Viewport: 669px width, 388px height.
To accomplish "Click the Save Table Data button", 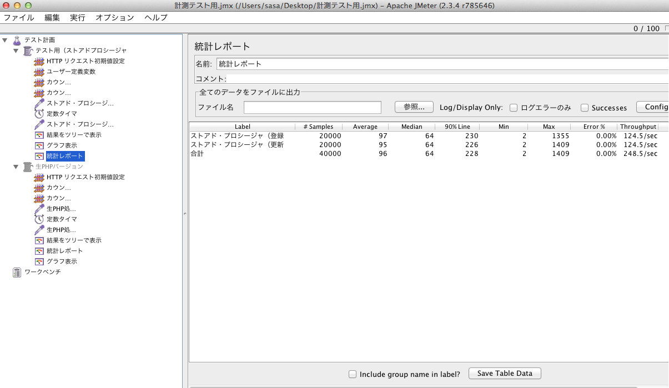I will click(505, 374).
